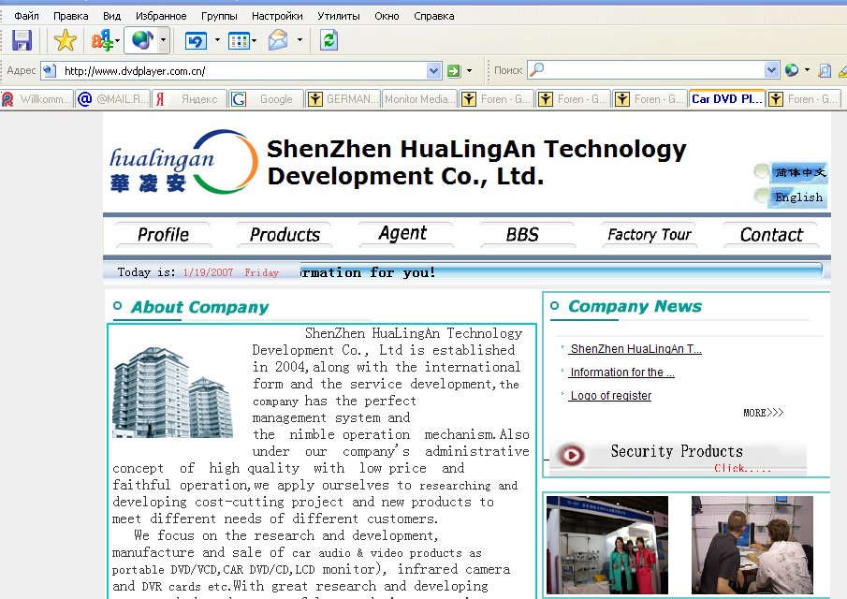Screen dimensions: 847x599
Task: Open dropdown arrow next to translate icon
Action: pos(117,40)
